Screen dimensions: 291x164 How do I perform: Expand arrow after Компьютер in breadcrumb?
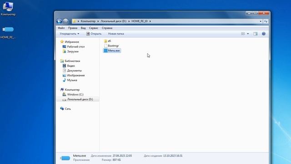(98, 21)
